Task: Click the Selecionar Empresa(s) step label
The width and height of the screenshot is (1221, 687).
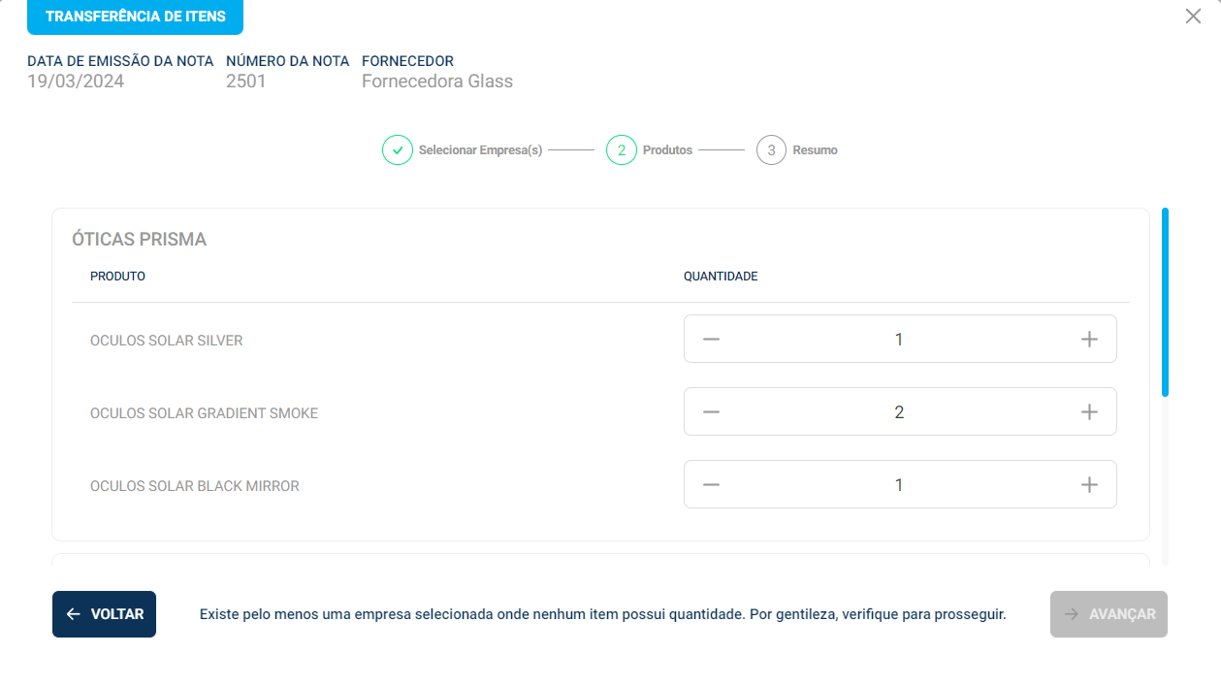Action: (x=480, y=150)
